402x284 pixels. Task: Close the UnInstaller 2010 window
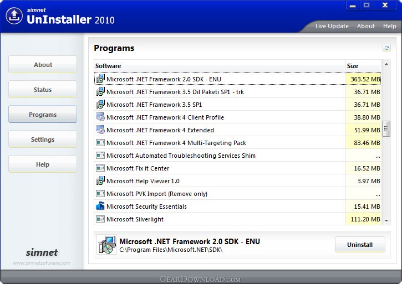(x=385, y=5)
